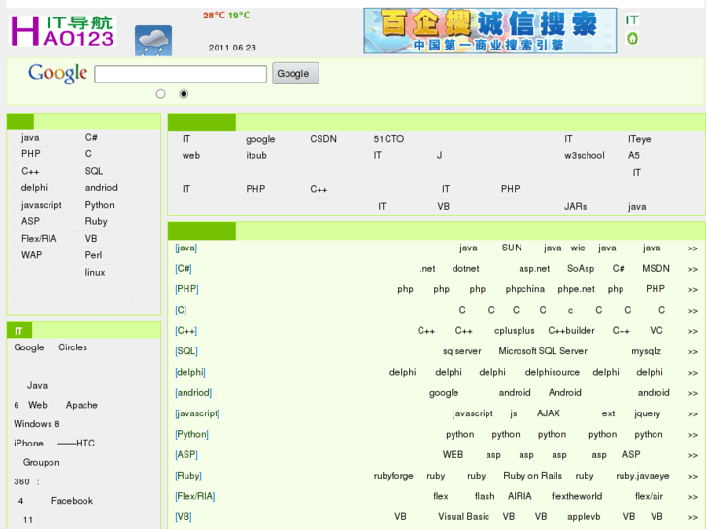Expand the [VB] row with >> arrow

(x=692, y=517)
